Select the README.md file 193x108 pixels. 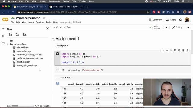[22, 47]
